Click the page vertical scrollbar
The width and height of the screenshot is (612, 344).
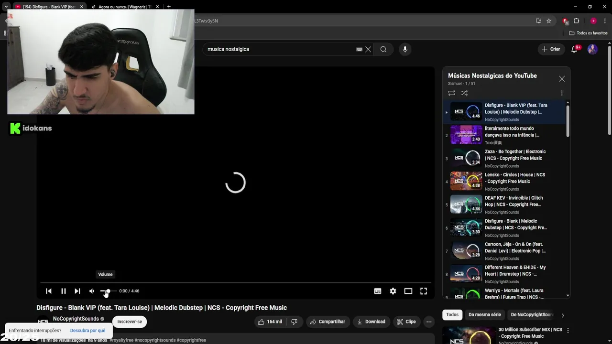[609, 91]
